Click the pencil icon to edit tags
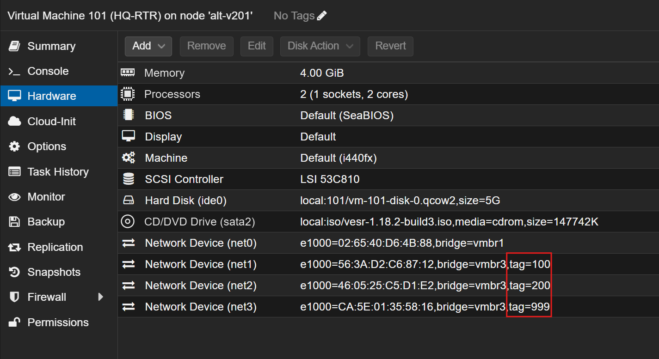 [x=322, y=16]
